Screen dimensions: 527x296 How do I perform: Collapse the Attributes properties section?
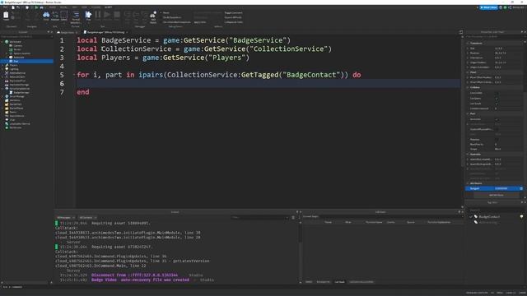(x=468, y=183)
